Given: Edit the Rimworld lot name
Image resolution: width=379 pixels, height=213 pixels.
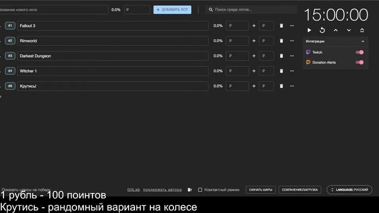Looking at the screenshot, I should click(x=113, y=41).
